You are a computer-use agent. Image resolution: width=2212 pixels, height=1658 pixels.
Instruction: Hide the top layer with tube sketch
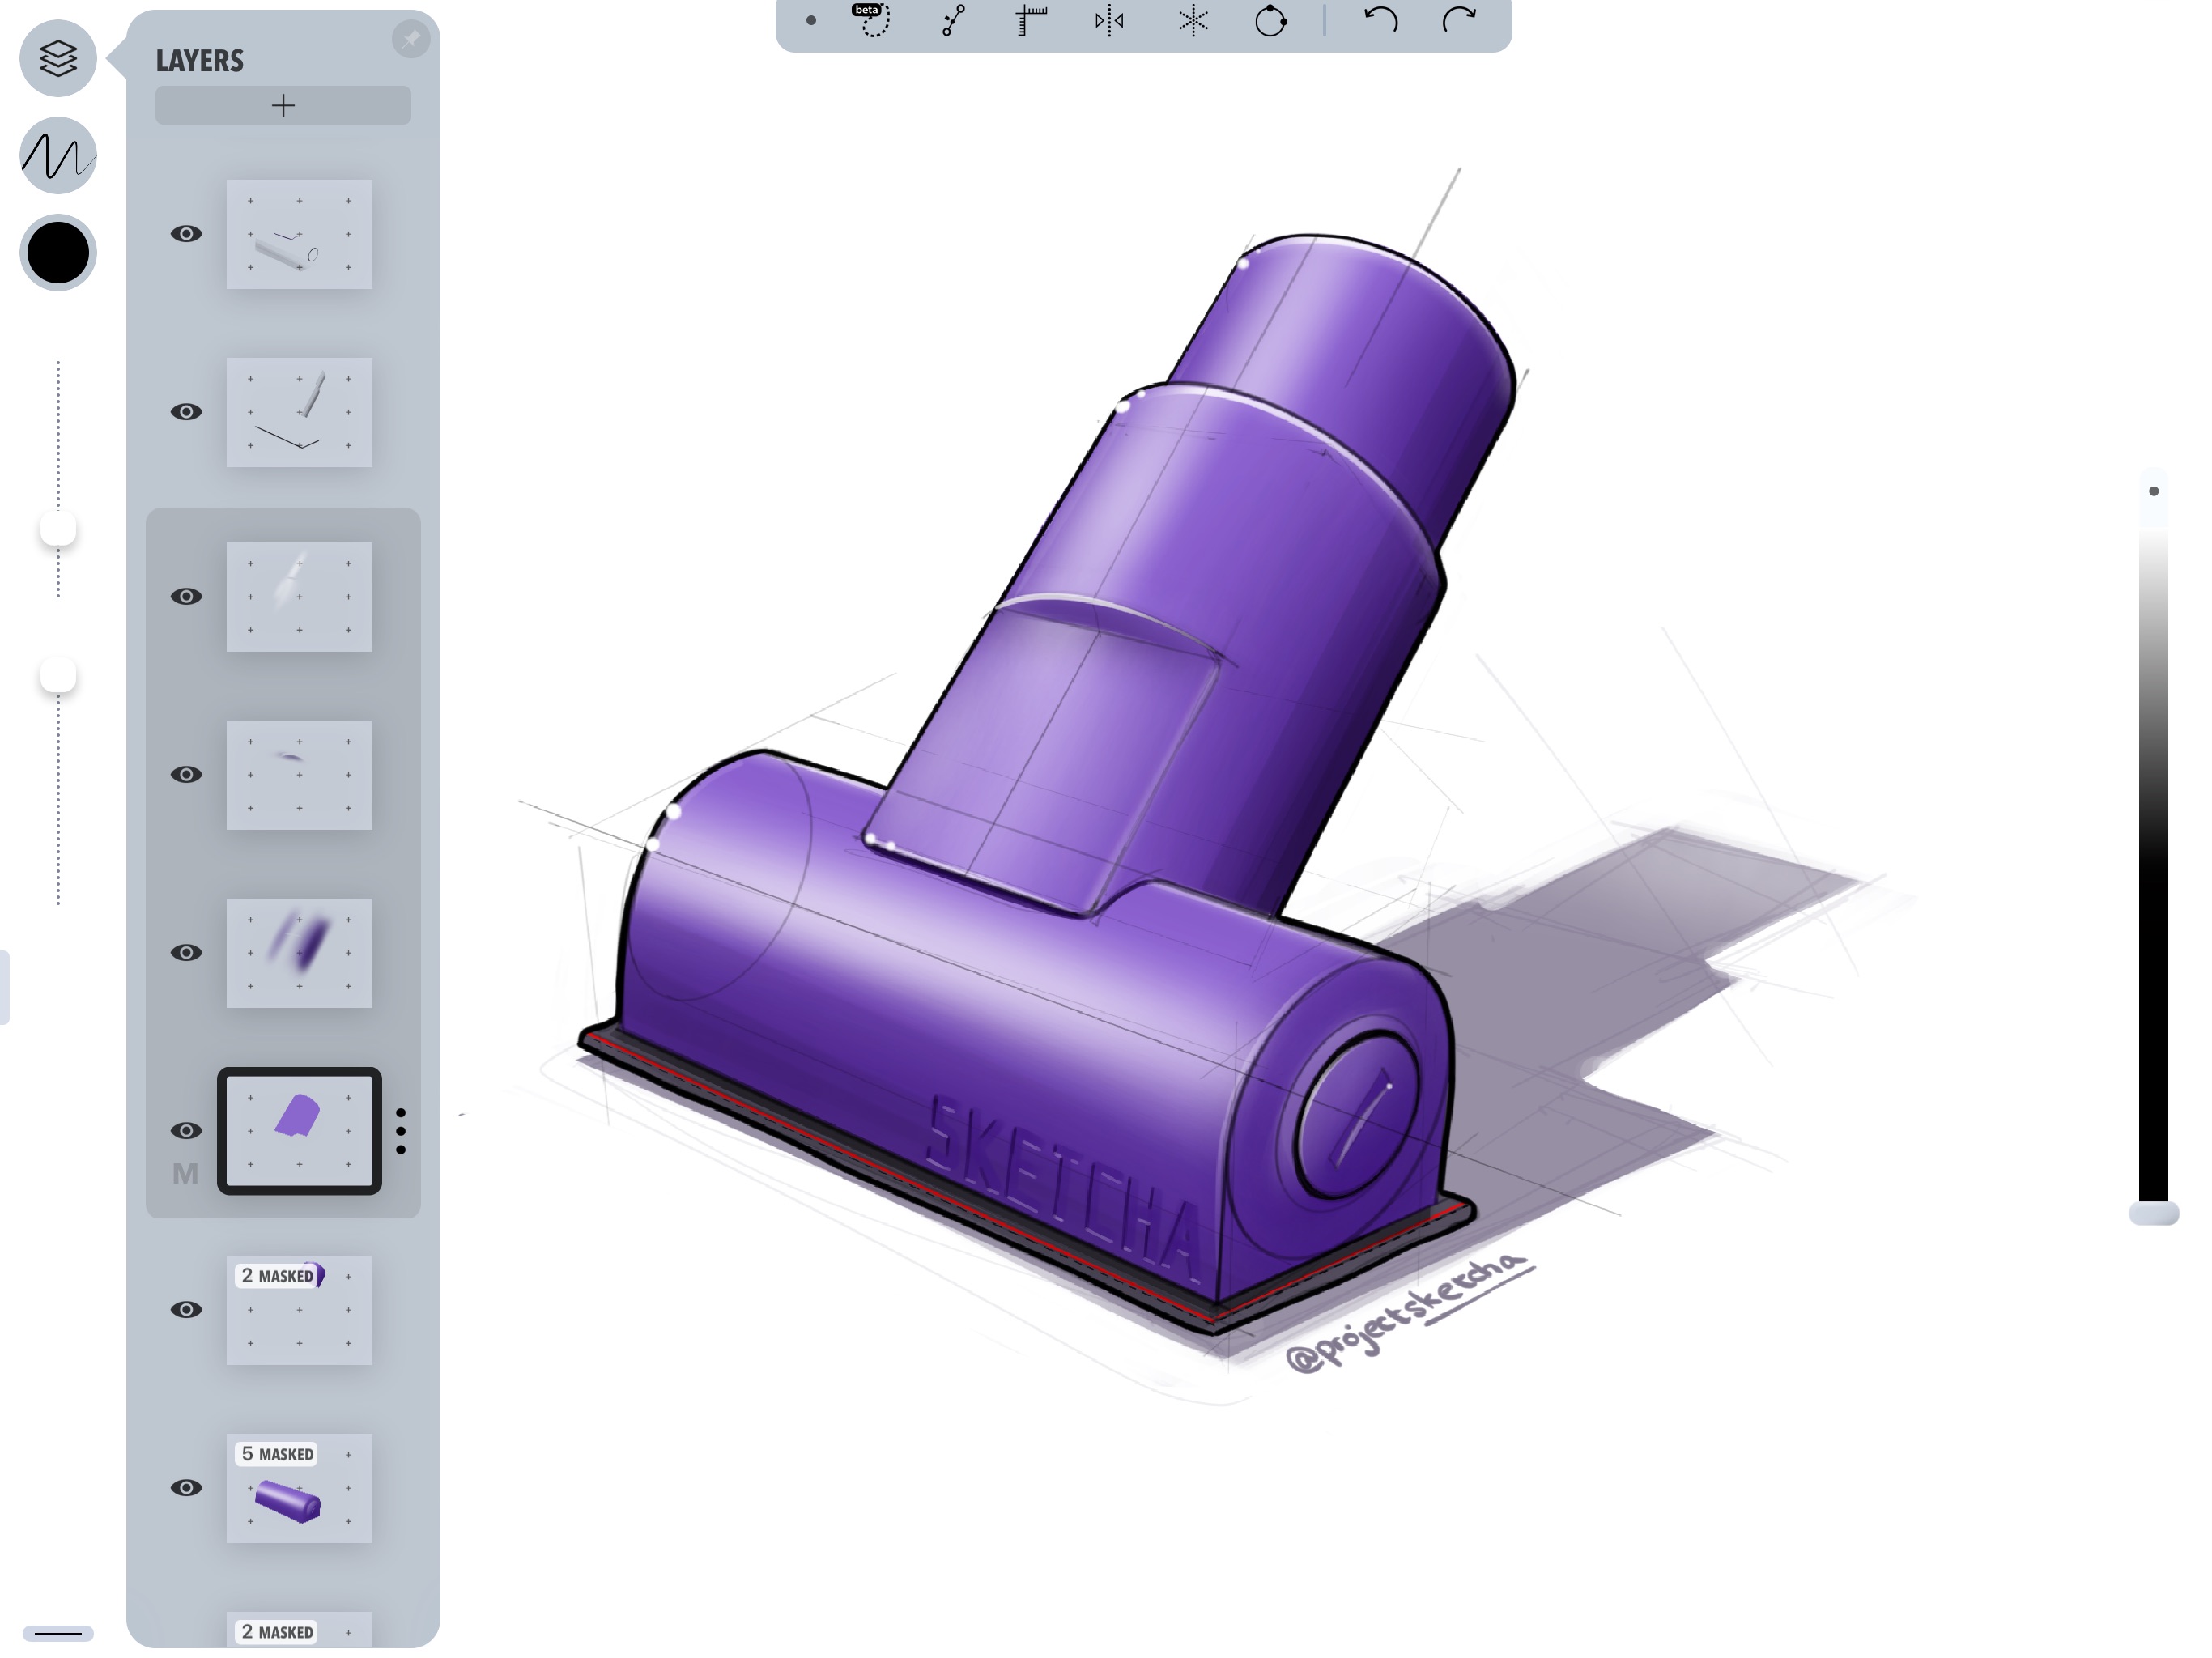(186, 234)
